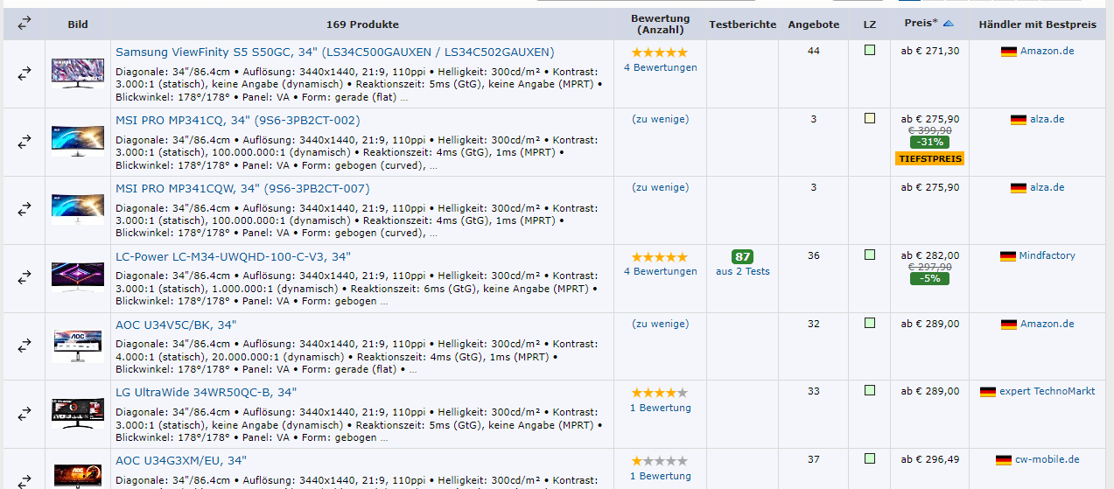The image size is (1114, 489).
Task: Click price 'ab € 296,49' for AOC U34G3XM
Action: click(x=929, y=460)
